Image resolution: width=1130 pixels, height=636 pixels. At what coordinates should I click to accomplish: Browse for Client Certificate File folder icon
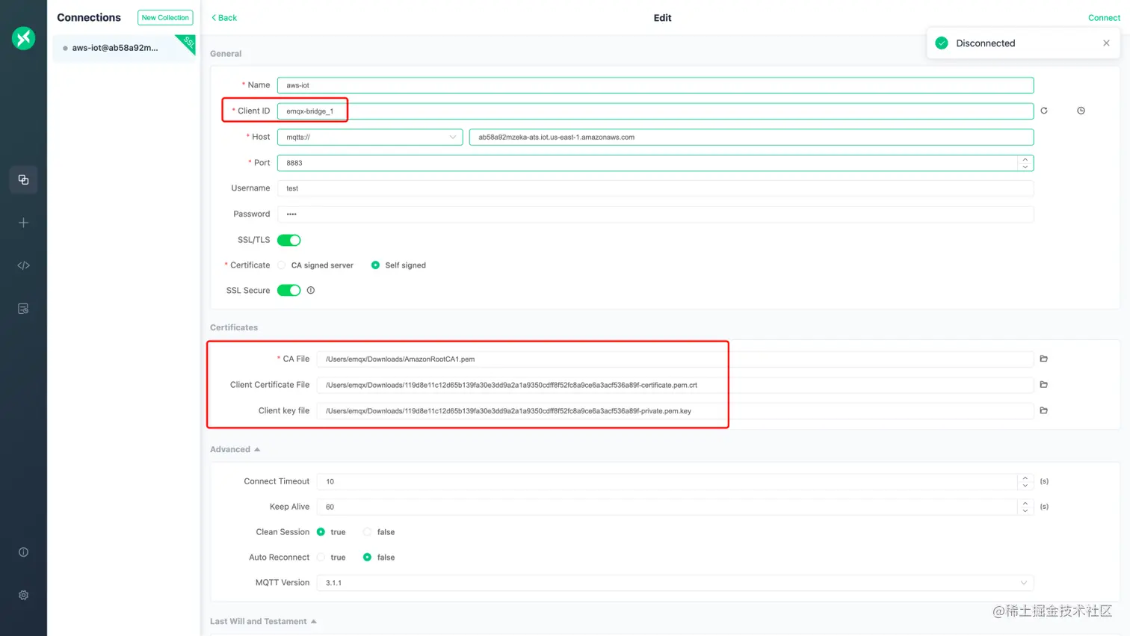(x=1044, y=385)
